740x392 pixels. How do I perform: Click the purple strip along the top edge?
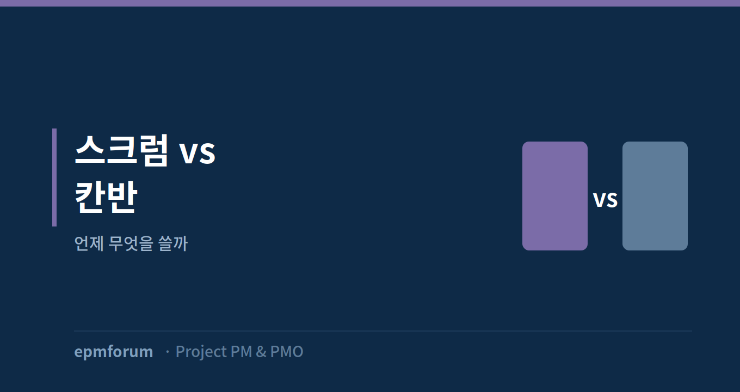[x=370, y=3]
